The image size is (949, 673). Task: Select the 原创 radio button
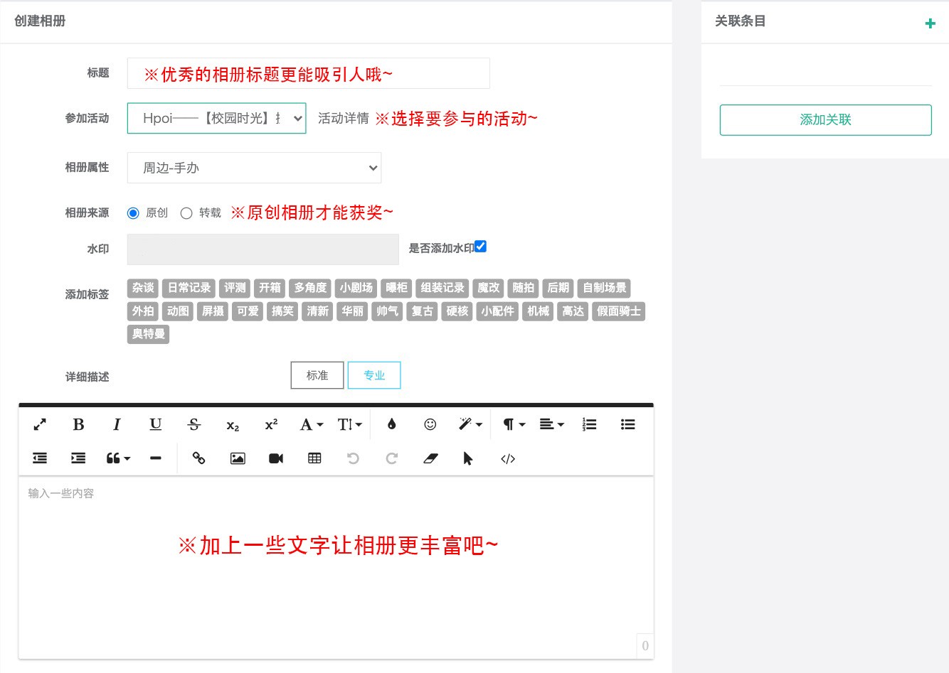click(133, 213)
